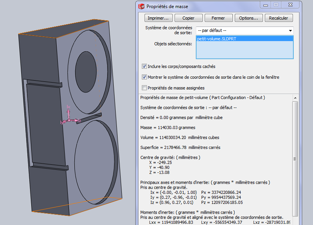Select petit-volume.SLDPRT in selected objects list
Image resolution: width=313 pixels, height=225 pixels.
tap(245, 39)
